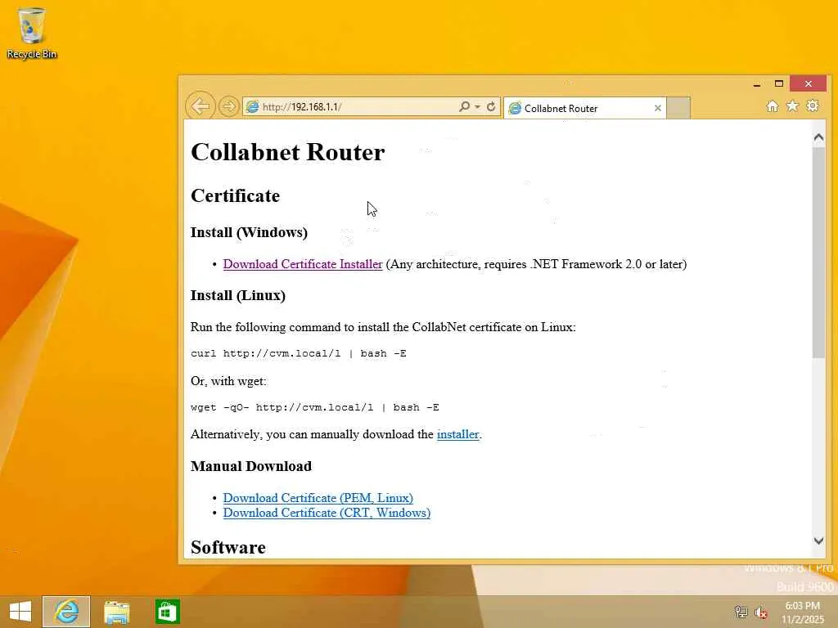The height and width of the screenshot is (628, 838).
Task: Maximize the Internet Explorer window
Action: point(779,84)
